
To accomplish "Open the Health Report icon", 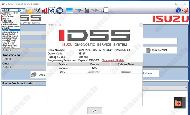I will (52, 10).
